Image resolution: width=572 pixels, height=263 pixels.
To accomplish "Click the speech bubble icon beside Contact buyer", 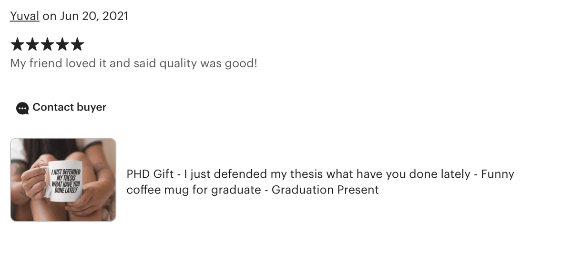I will click(x=22, y=108).
